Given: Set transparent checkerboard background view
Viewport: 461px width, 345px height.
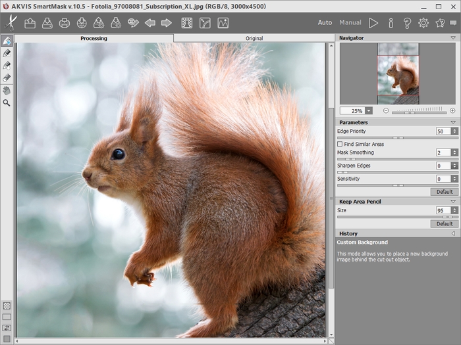Looking at the screenshot, I should 7,306.
